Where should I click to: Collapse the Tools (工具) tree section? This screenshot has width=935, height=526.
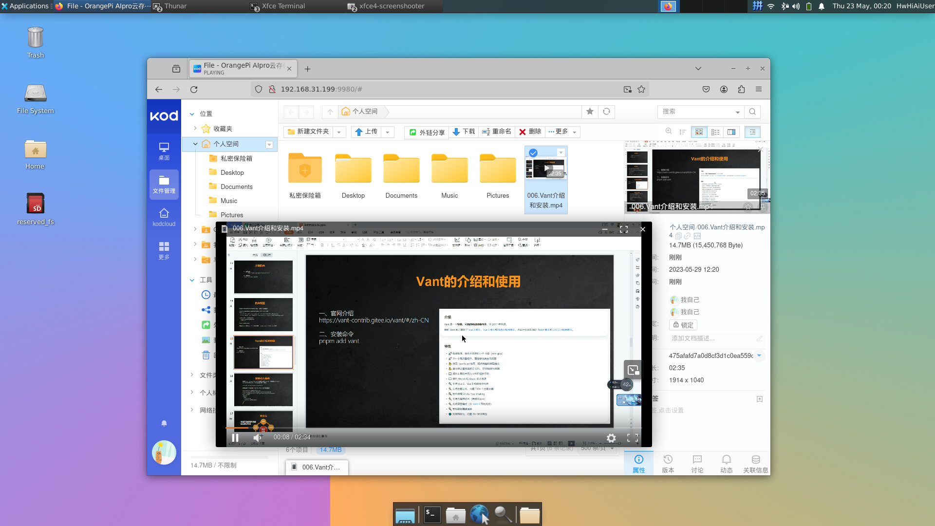pos(192,280)
